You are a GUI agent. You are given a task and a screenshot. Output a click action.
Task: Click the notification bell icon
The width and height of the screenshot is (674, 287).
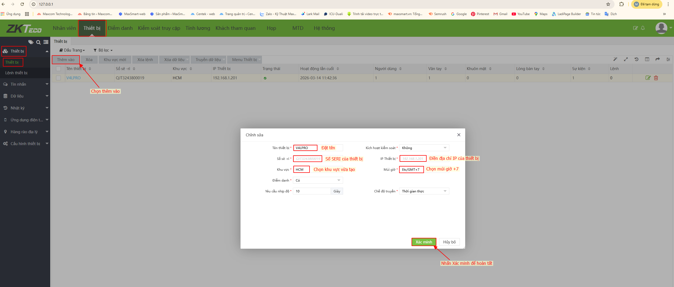pyautogui.click(x=643, y=28)
